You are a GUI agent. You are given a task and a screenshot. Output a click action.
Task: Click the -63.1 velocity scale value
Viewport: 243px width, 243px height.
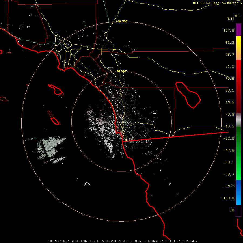(229, 162)
